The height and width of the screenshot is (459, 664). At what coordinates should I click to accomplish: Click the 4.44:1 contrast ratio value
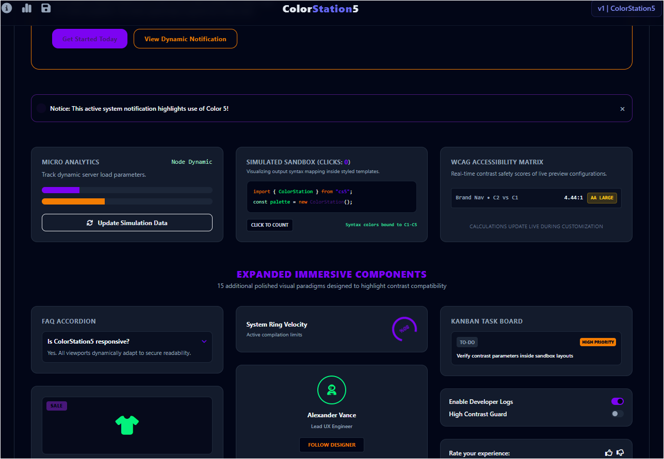[574, 198]
